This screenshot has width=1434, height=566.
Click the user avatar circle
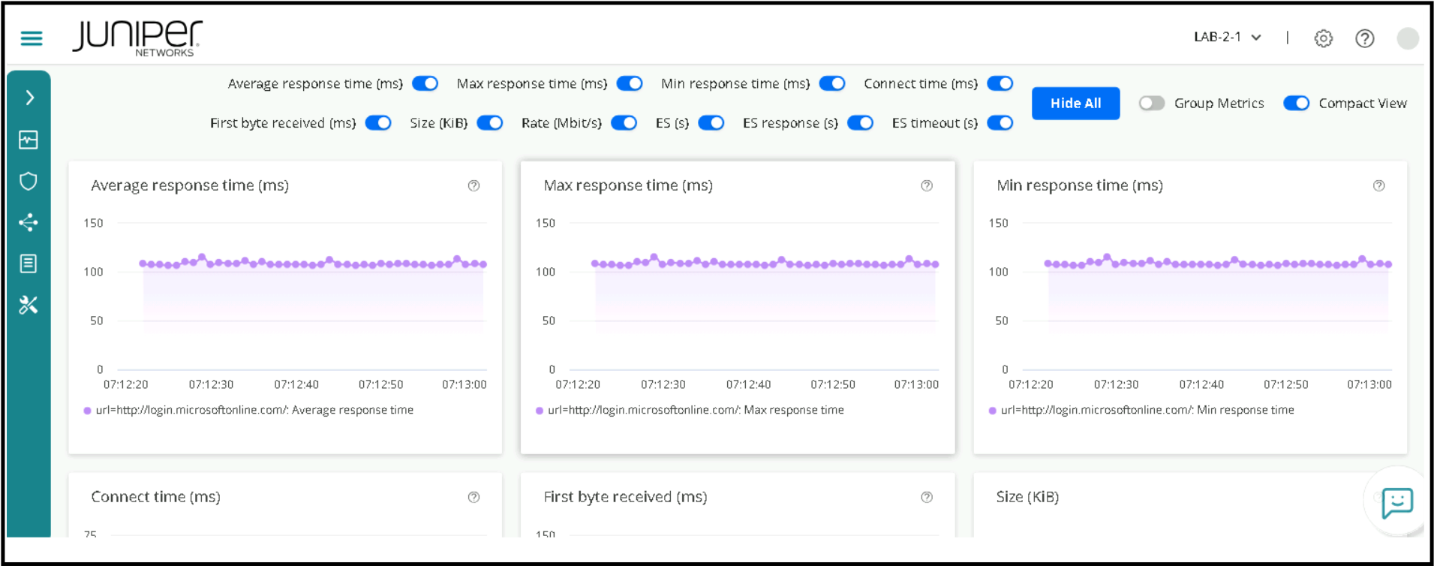1407,38
